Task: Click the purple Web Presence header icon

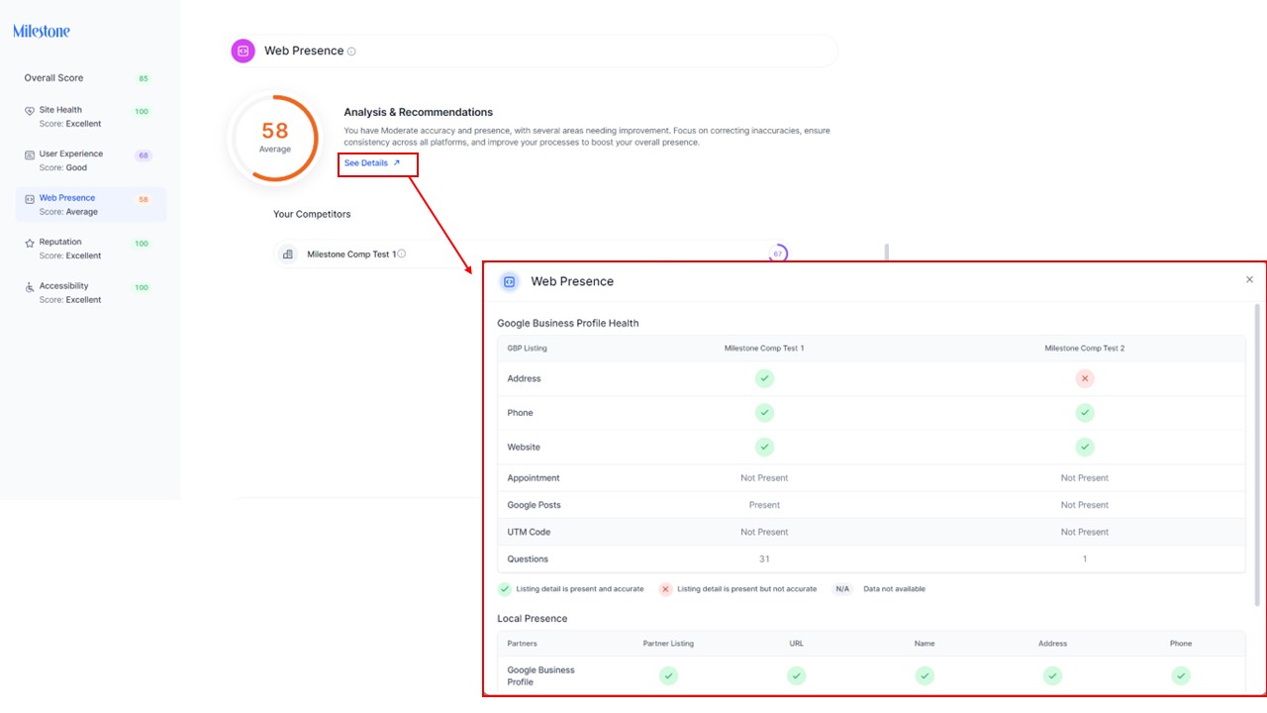Action: click(243, 51)
